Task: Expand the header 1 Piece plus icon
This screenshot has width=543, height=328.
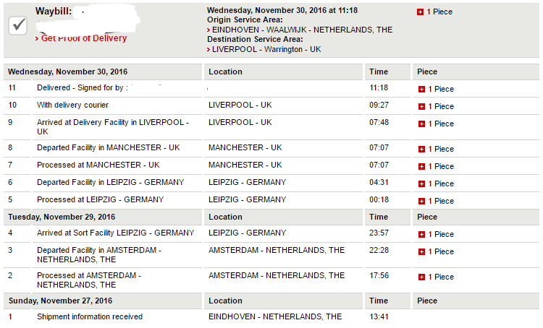Action: point(421,12)
